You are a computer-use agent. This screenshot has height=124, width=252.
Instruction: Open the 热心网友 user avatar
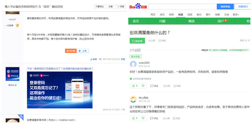133,99
